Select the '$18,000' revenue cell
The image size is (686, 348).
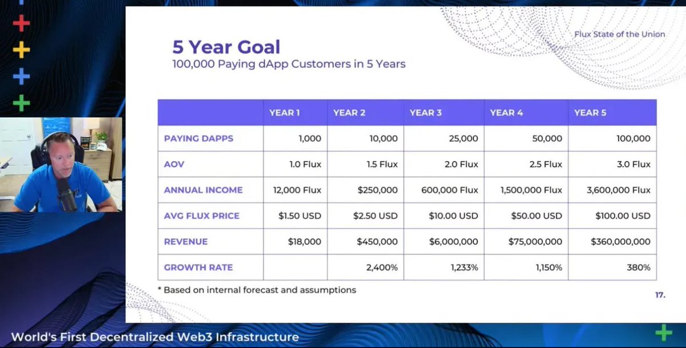coord(295,242)
